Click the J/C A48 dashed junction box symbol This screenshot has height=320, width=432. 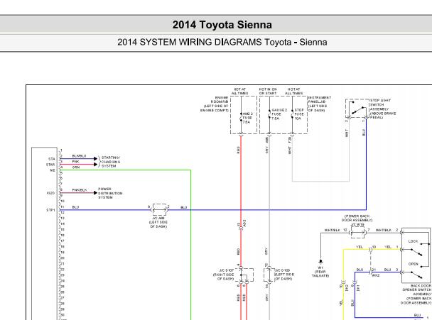pyautogui.click(x=159, y=209)
